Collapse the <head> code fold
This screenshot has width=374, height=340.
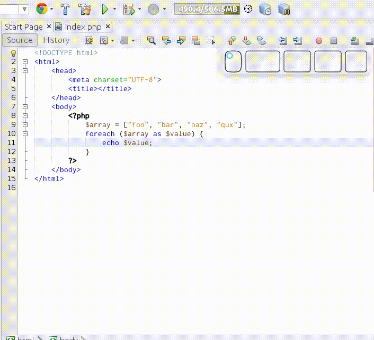pos(25,70)
